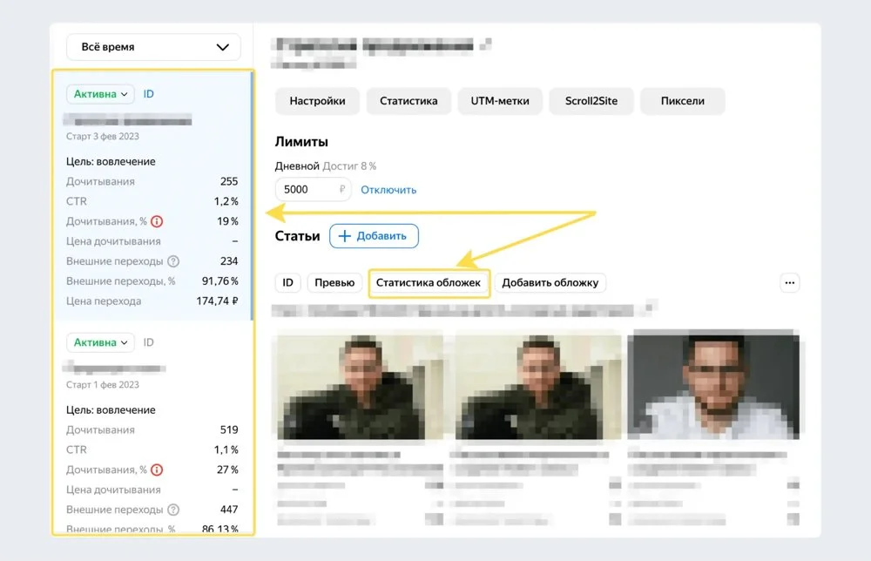The width and height of the screenshot is (871, 561).
Task: Expand Активна status dropdown of first campaign
Action: tap(100, 94)
